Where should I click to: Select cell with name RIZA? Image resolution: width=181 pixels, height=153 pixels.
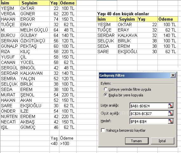click(10, 52)
